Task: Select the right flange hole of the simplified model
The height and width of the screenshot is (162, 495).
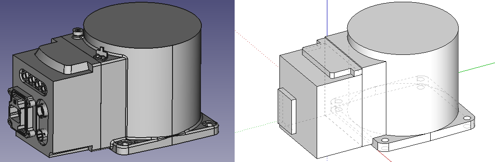Action: coord(467,118)
